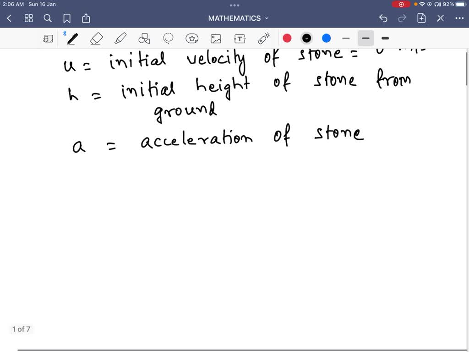469x352 pixels.
Task: Enable the Laser pointer tool
Action: (263, 38)
